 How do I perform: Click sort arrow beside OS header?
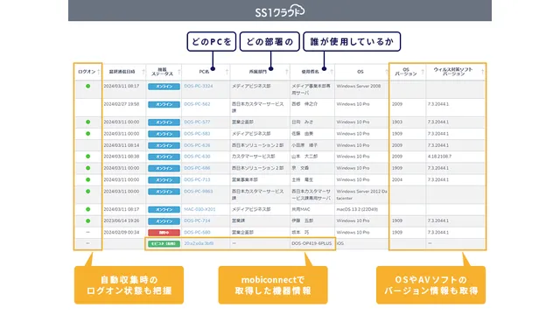coord(387,72)
